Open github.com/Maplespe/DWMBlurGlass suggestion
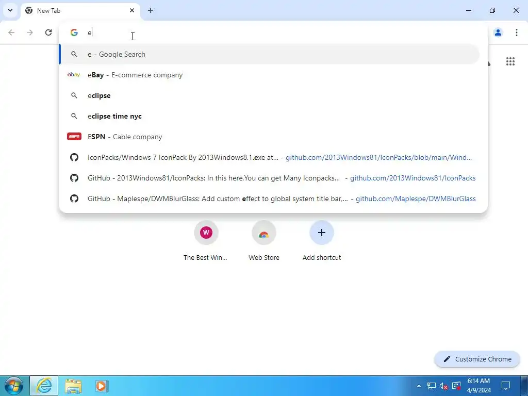The width and height of the screenshot is (528, 396). [269, 199]
